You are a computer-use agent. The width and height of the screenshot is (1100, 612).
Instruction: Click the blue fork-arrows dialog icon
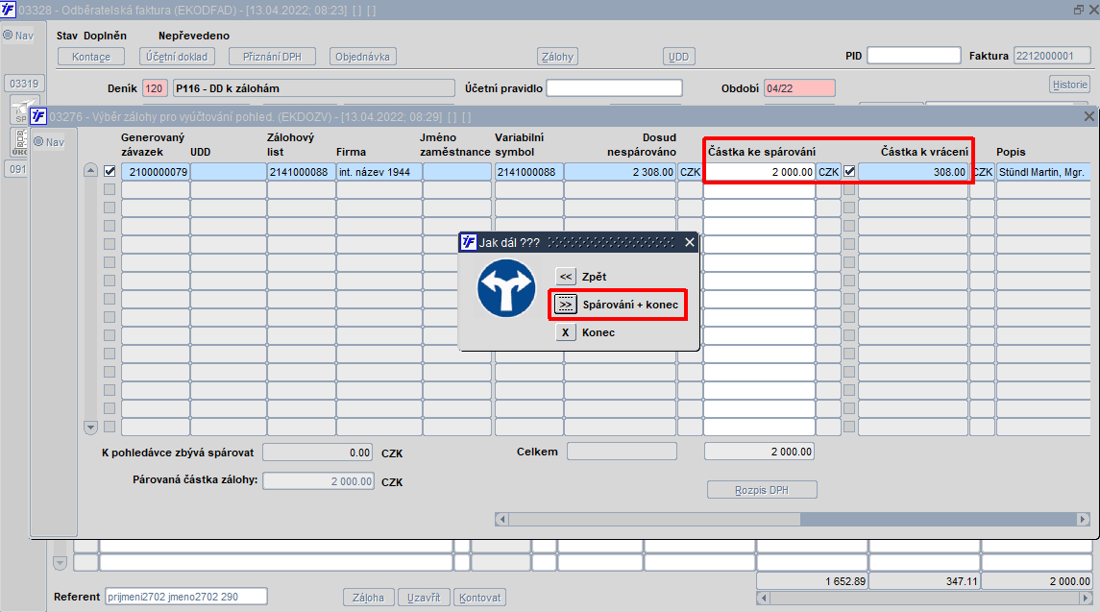505,288
